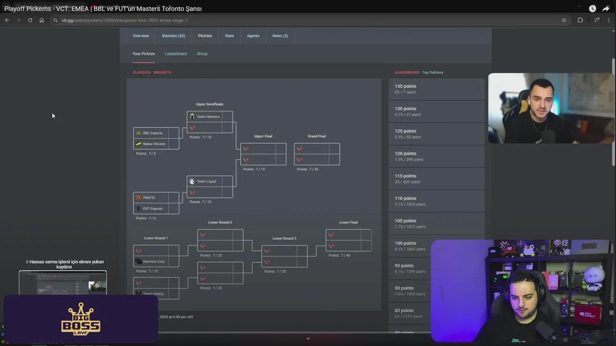Click the 125 points leaderboard row
This screenshot has width=616, height=346.
pyautogui.click(x=436, y=134)
